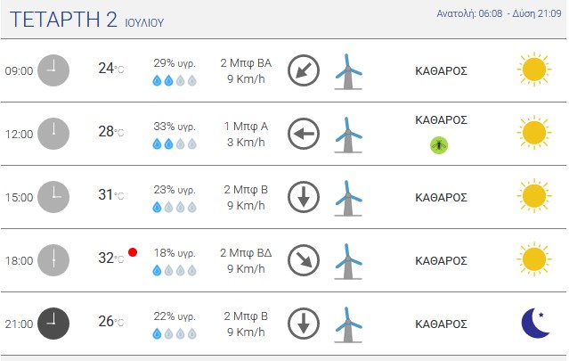The height and width of the screenshot is (361, 569).
Task: Click the wind turbine icon at 21:00
Action: pos(348,324)
